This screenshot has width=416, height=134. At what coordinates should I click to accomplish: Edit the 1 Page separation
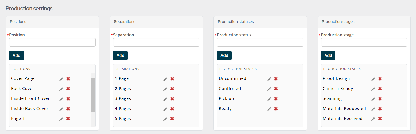click(166, 79)
